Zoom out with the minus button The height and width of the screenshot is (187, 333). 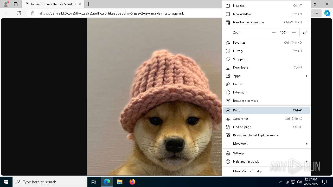[273, 32]
